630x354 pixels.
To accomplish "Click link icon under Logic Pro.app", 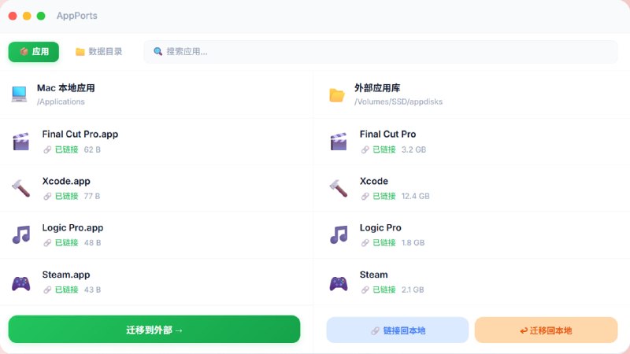I will tap(47, 243).
